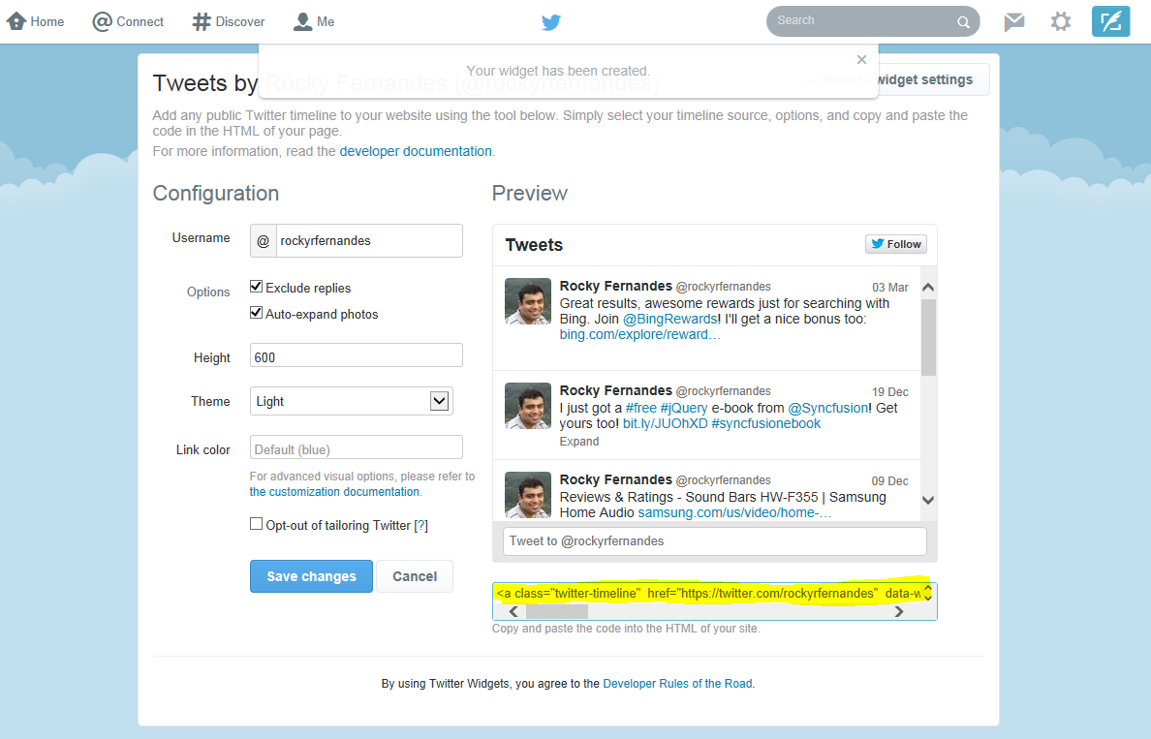Click the Cancel button
The width and height of the screenshot is (1151, 739).
(x=414, y=576)
